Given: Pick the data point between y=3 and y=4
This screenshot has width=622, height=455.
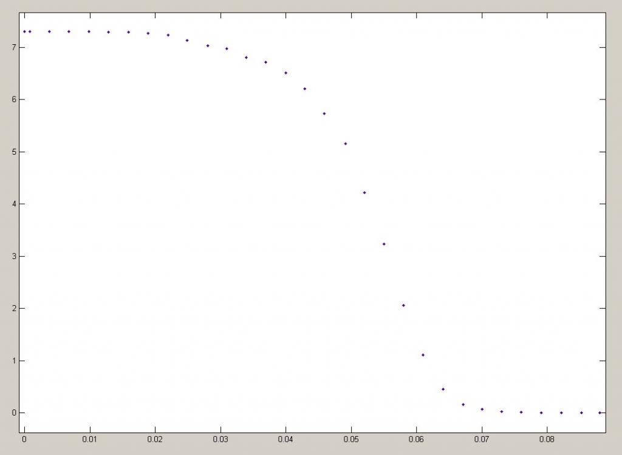Looking at the screenshot, I should click(384, 244).
